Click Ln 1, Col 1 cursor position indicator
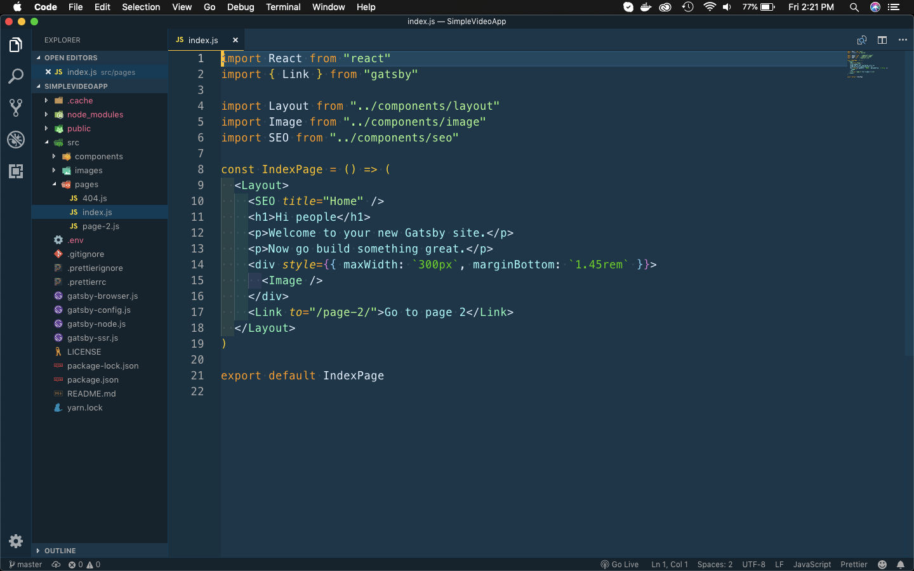This screenshot has width=914, height=571. pyautogui.click(x=670, y=565)
